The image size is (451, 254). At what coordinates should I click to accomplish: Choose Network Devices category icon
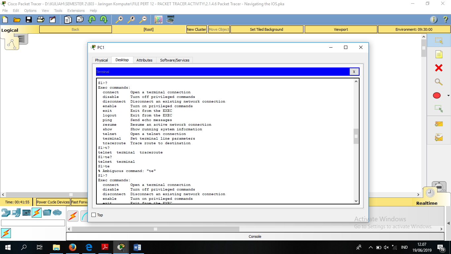coord(6,212)
